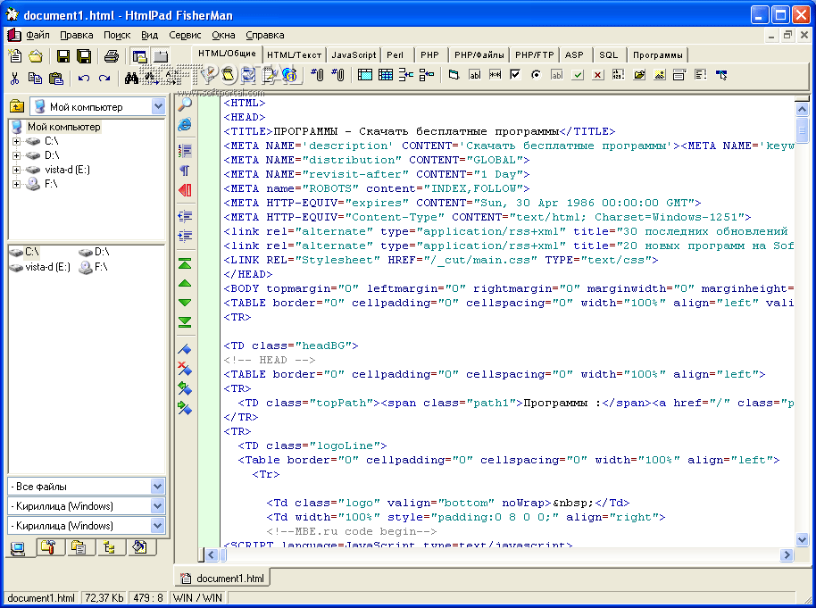Select the document1.html document tab

(222, 578)
